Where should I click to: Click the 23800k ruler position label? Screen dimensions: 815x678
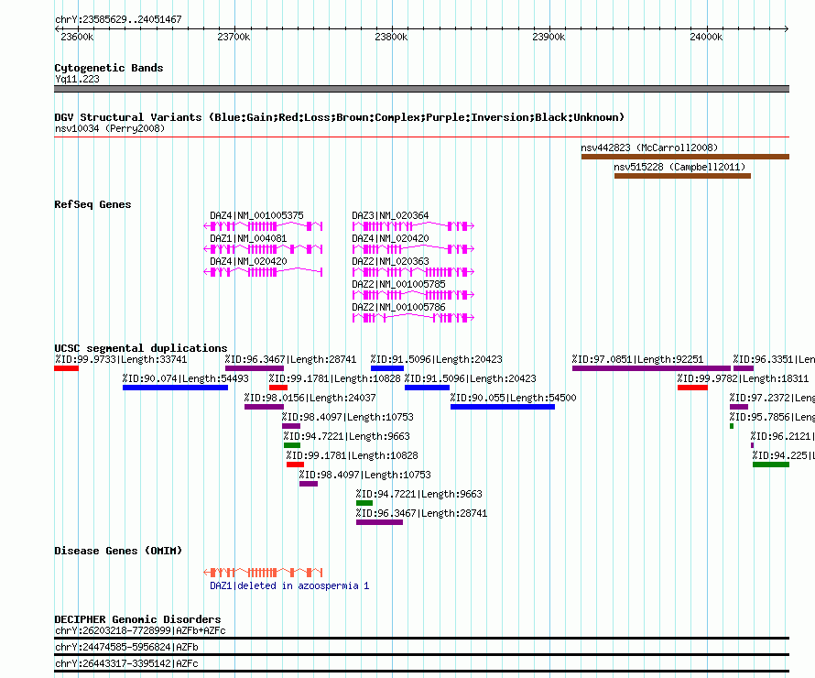click(391, 37)
